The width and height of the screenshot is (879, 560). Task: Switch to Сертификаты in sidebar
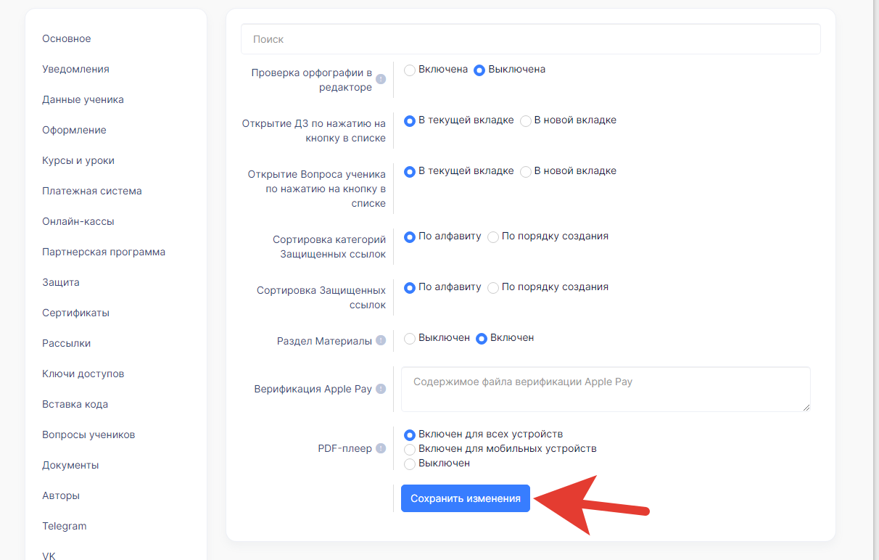click(x=75, y=313)
